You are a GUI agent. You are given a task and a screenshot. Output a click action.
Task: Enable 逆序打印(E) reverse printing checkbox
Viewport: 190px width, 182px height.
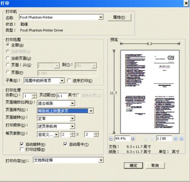click(69, 81)
